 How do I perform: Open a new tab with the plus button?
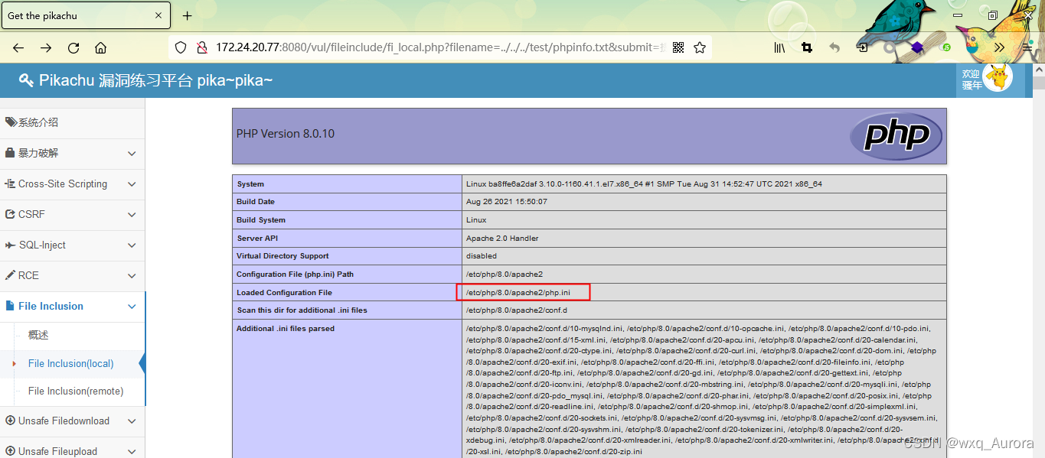coord(187,15)
